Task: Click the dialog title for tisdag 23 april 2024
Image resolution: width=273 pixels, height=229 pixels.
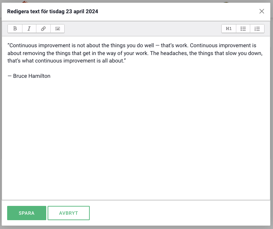Action: click(53, 12)
